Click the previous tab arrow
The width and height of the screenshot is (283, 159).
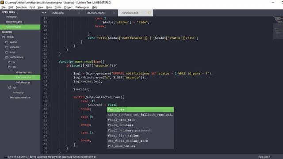coord(43,13)
